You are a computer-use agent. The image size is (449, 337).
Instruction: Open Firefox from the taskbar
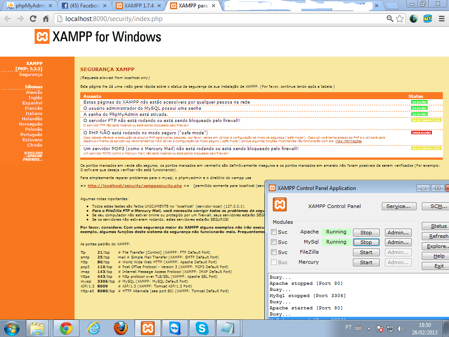click(x=121, y=328)
